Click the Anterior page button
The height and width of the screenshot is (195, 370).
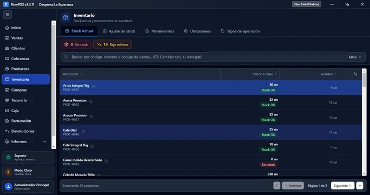tap(293, 186)
